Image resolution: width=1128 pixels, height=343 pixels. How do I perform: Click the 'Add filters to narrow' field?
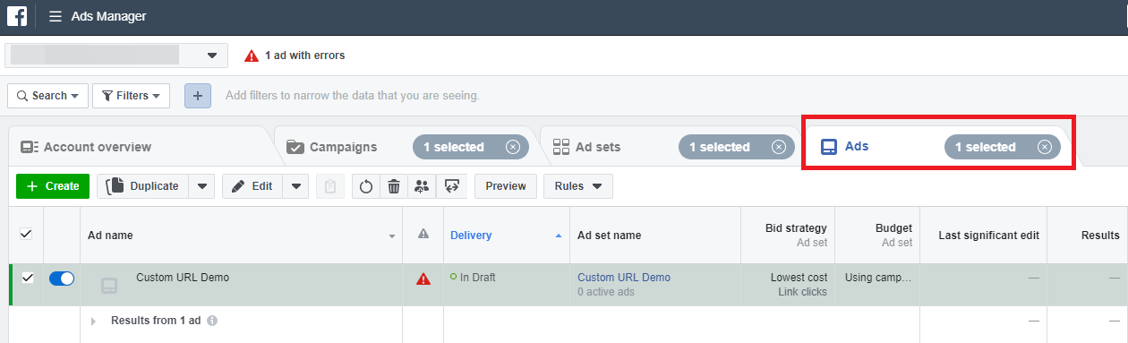click(353, 96)
